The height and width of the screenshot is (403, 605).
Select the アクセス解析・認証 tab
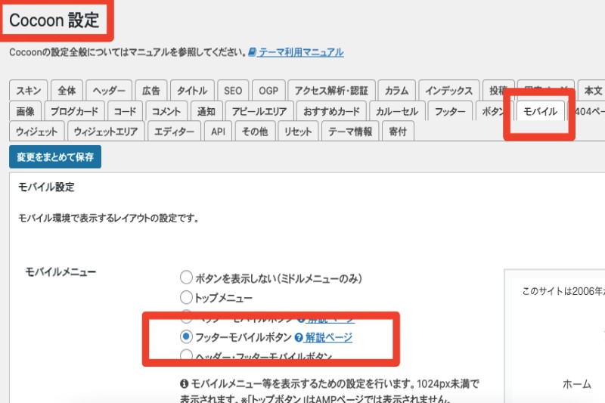(x=330, y=90)
